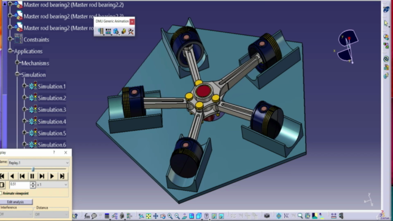Click the Rotate view icon
393x221 pixels.
(163, 215)
